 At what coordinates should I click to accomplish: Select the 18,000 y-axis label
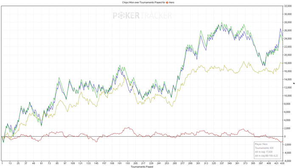[x=288, y=63]
